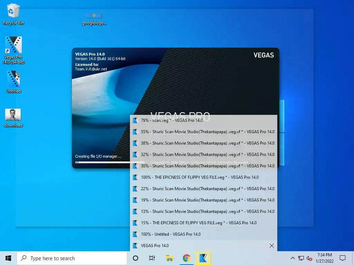Open Google Chrome from the taskbar

pyautogui.click(x=186, y=258)
